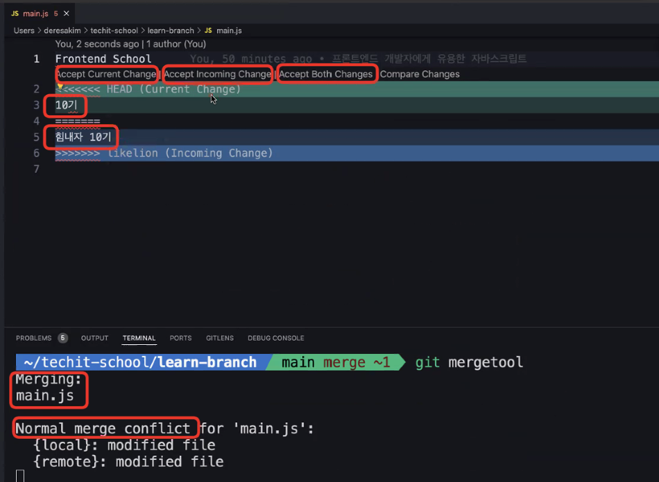Viewport: 659px width, 482px height.
Task: Click Accept Current Change
Action: 105,74
